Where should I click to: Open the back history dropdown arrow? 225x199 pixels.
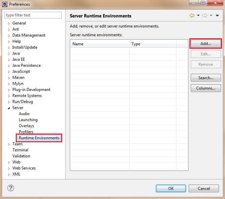pos(198,15)
